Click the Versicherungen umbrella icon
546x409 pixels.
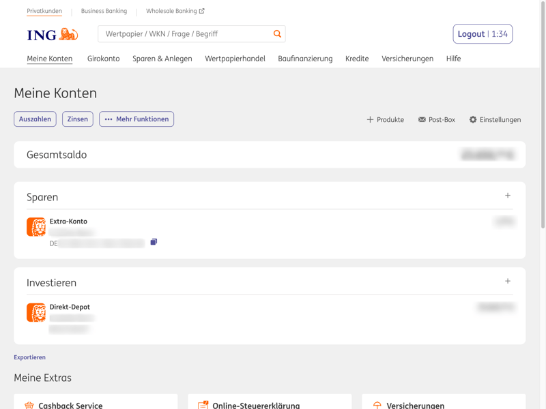[377, 405]
